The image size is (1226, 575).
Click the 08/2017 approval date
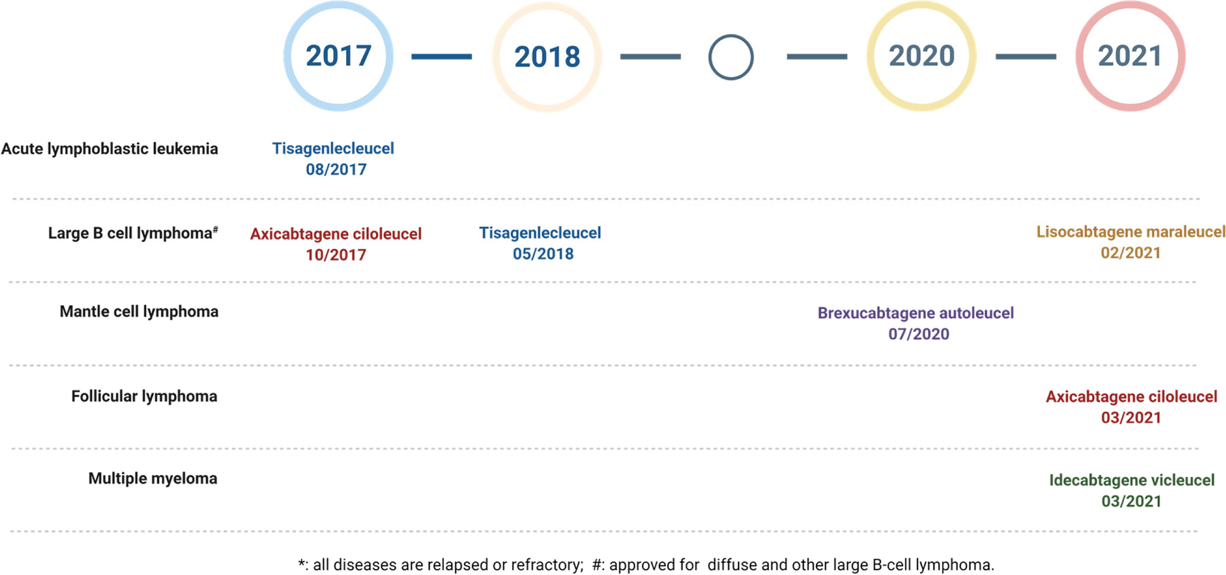tap(336, 170)
